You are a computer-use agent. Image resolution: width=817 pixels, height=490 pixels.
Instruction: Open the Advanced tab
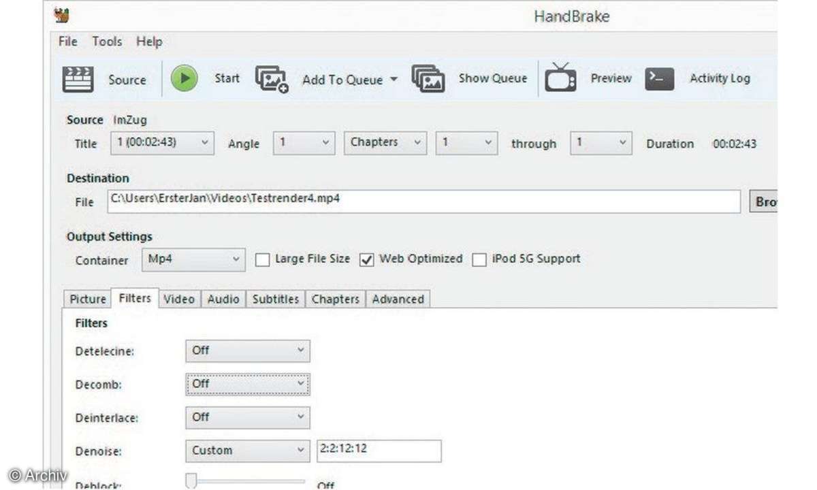398,299
